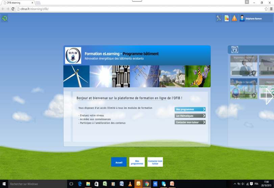The image size is (274, 188).
Task: Open Diagnostiqueur Technique Immobilier module thumbnail
Action: (244, 66)
